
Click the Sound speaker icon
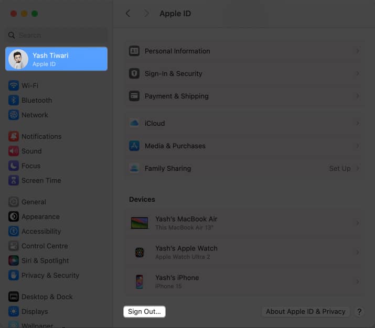(14, 151)
